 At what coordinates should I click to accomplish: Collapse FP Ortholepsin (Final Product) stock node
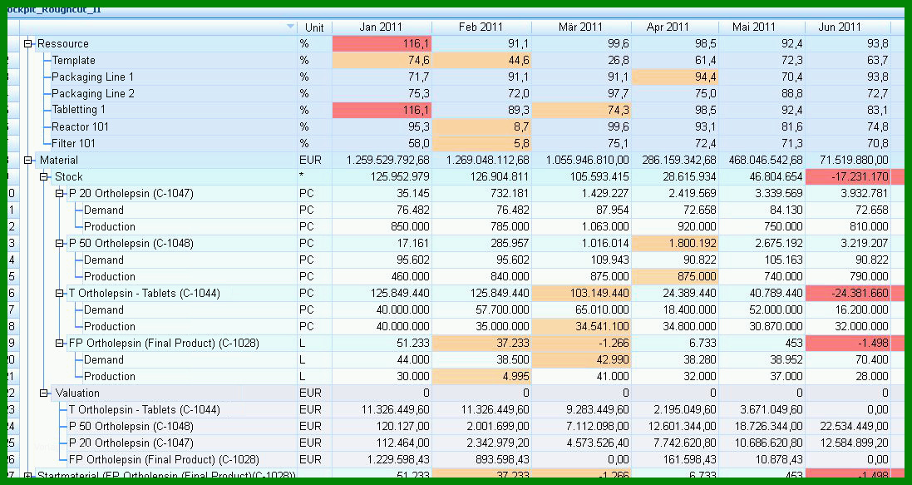(x=59, y=344)
